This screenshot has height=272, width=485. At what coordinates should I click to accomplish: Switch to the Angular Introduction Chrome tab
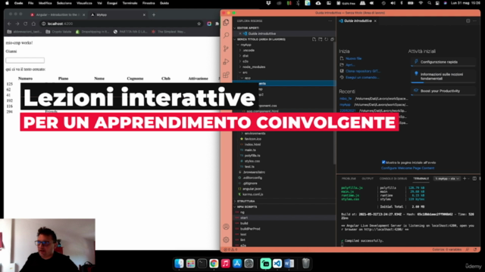58,15
